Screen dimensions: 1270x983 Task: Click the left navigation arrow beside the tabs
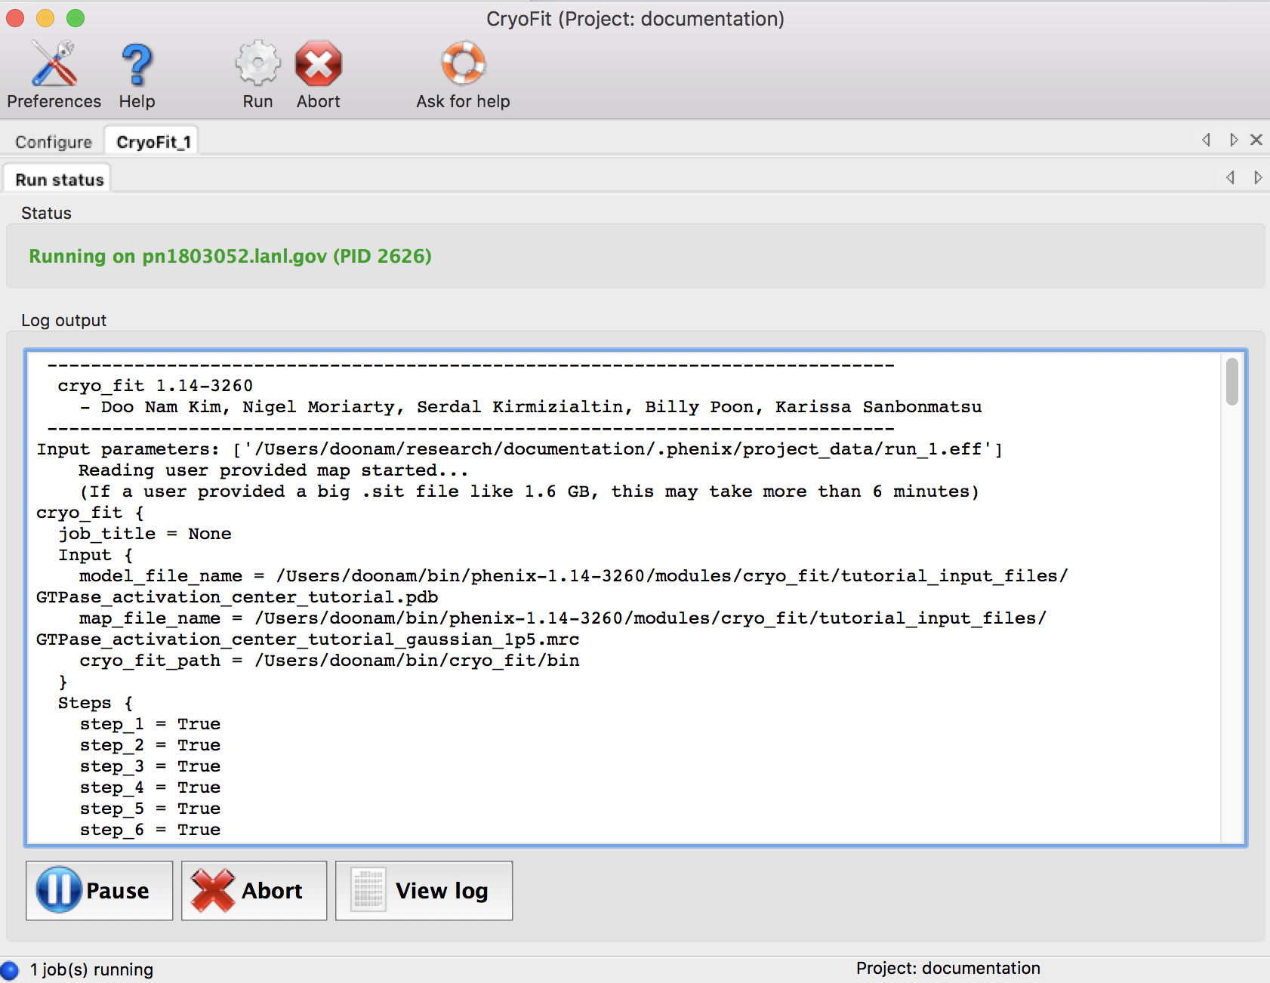click(1206, 140)
